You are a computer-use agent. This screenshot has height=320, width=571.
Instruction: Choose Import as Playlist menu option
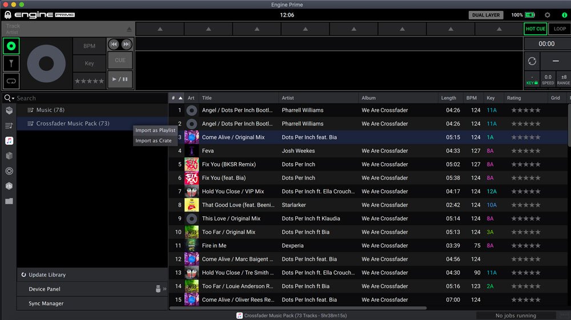pos(155,131)
